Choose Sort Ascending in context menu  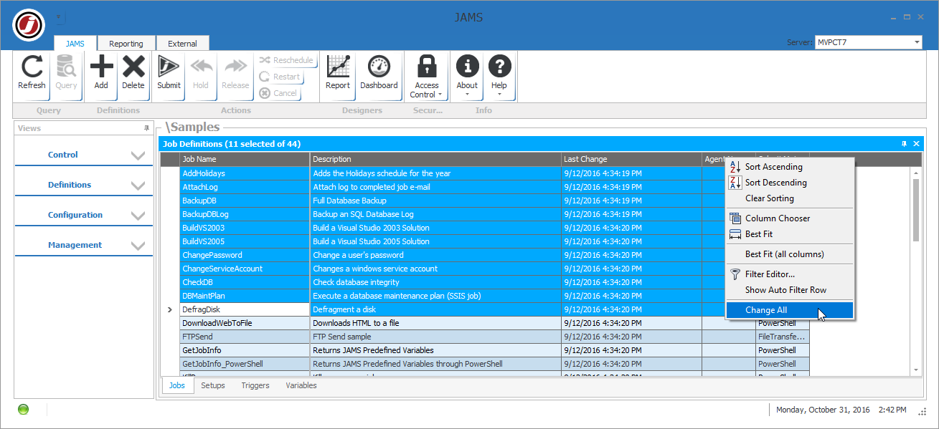790,167
